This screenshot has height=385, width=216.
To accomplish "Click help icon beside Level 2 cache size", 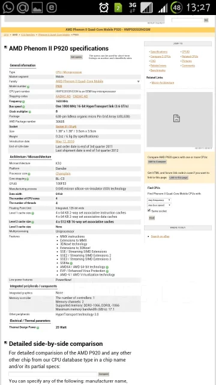I will click(32, 222).
